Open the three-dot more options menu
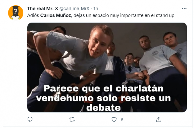 184,8
